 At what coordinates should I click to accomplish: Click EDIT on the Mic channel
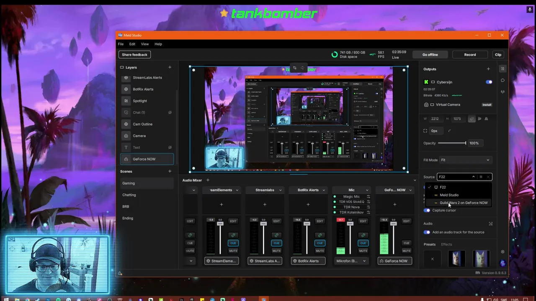pos(363,221)
